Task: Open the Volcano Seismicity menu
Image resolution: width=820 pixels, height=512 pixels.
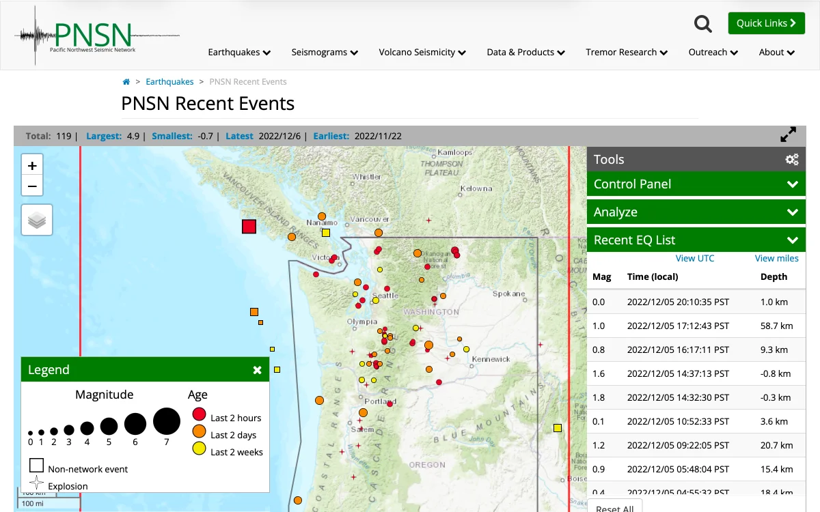Action: click(x=422, y=52)
